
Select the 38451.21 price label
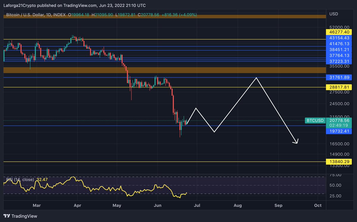tap(339, 49)
